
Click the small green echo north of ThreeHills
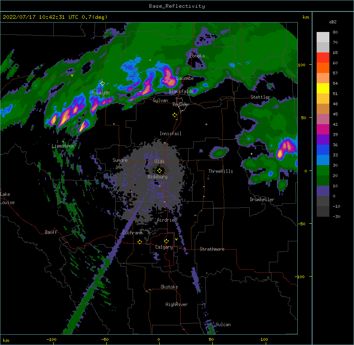(219, 152)
